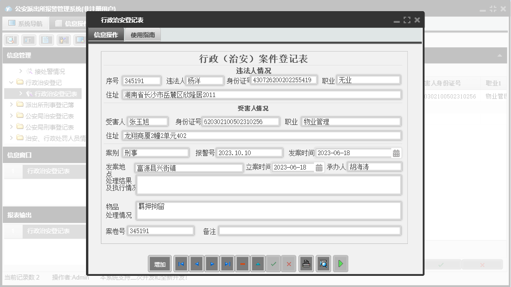511x287 pixels.
Task: Delete the current record with red minus icon
Action: pyautogui.click(x=242, y=264)
